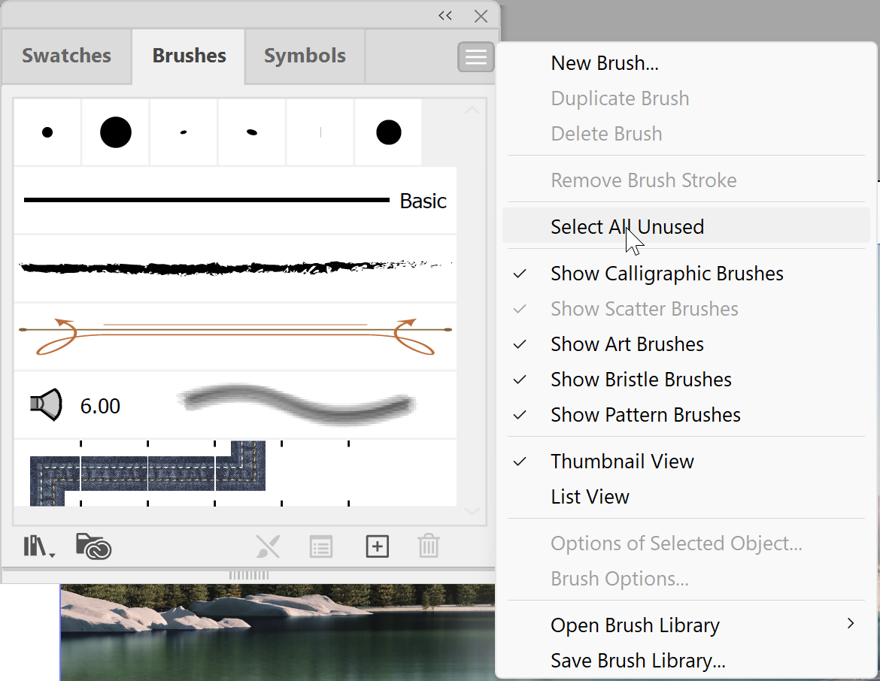880x681 pixels.
Task: Select the orange arrow flourish art brush
Action: pos(235,337)
